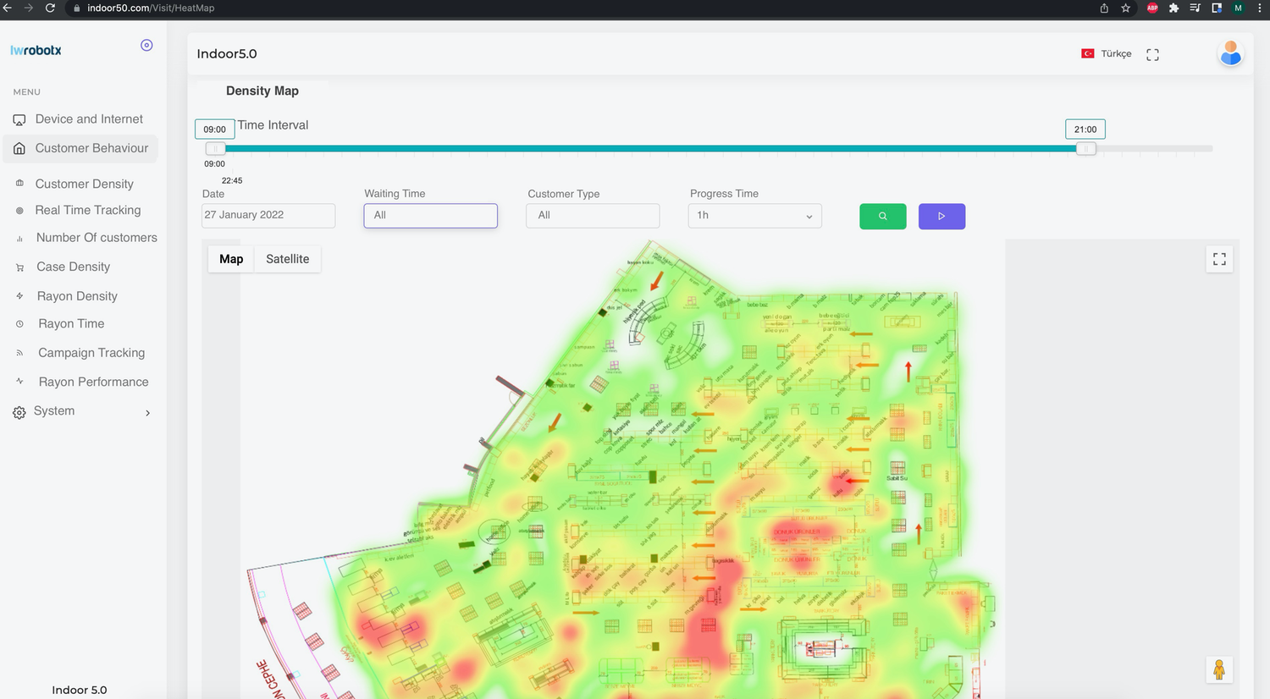Click the Rayon Time clock icon
The height and width of the screenshot is (699, 1270).
tap(19, 324)
